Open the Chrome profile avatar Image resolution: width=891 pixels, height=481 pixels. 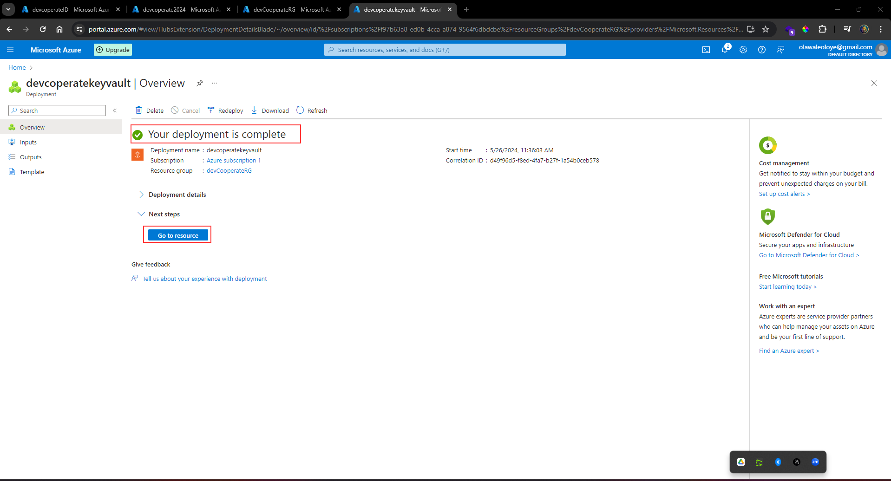[864, 29]
